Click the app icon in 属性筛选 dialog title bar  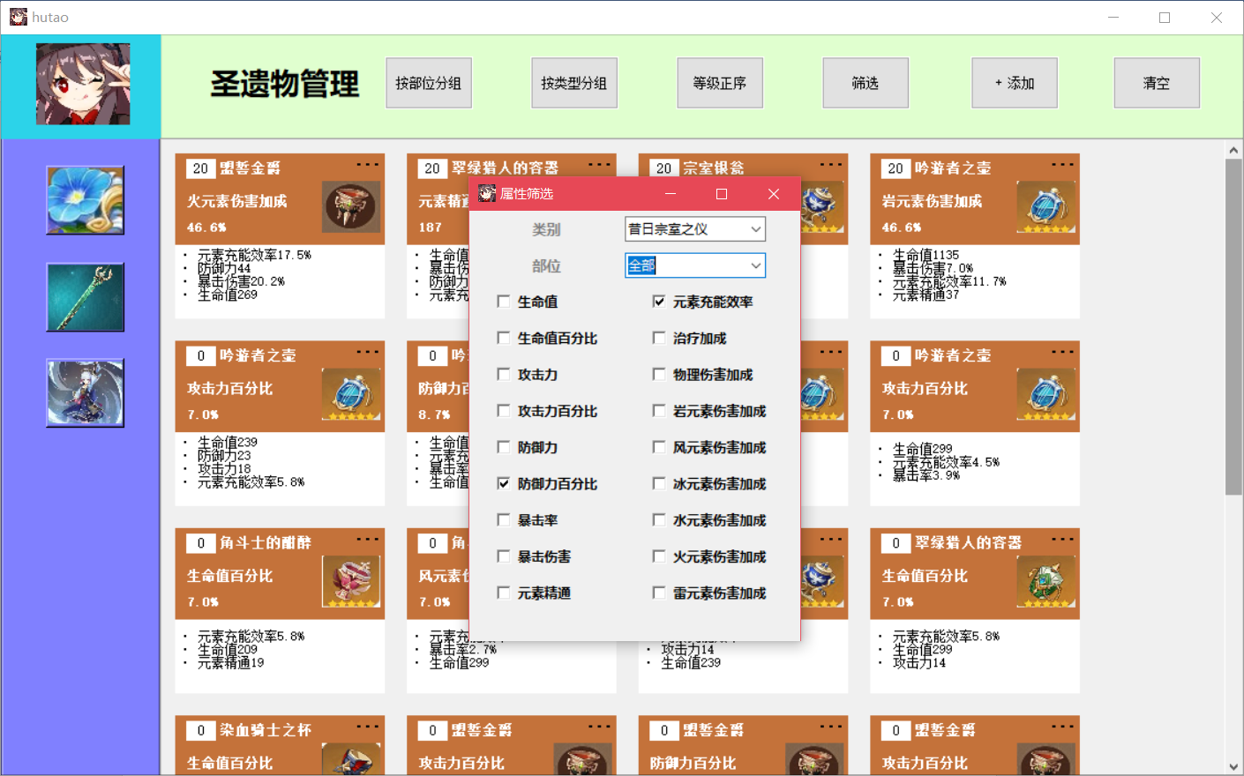[x=487, y=193]
